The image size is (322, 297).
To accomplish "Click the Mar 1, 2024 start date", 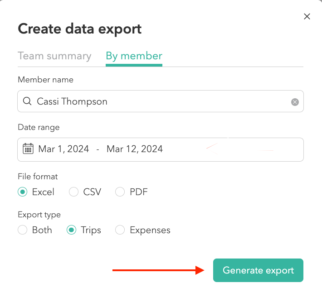I will (63, 149).
